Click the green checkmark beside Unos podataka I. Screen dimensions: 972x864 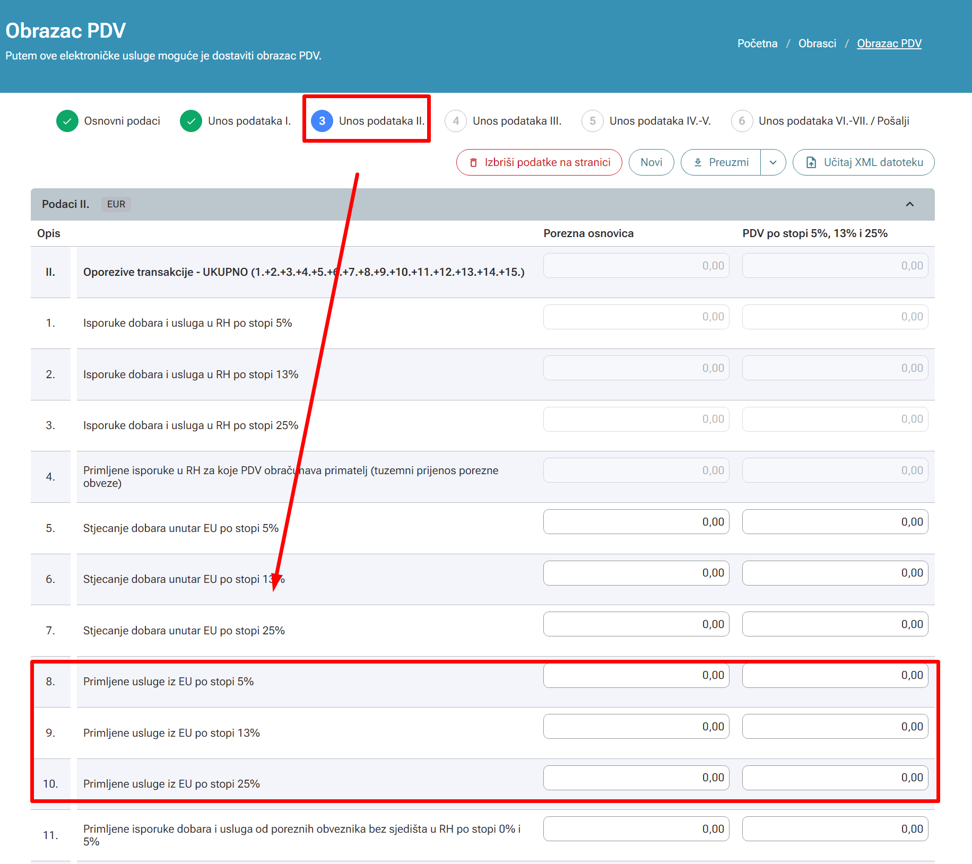[x=191, y=121]
